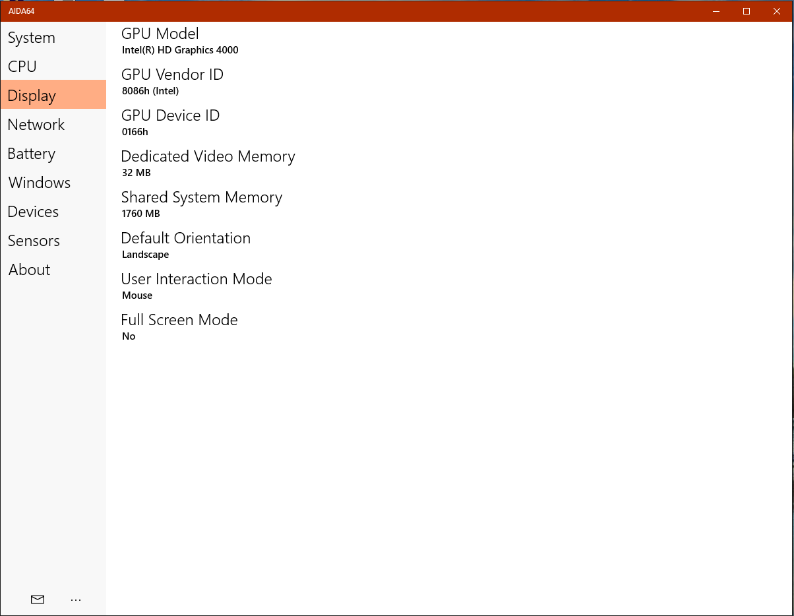Close the AIDA64 window

[777, 11]
